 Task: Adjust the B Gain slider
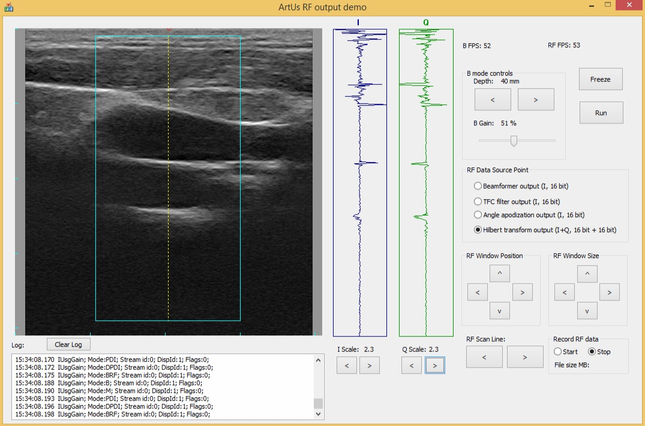(514, 141)
